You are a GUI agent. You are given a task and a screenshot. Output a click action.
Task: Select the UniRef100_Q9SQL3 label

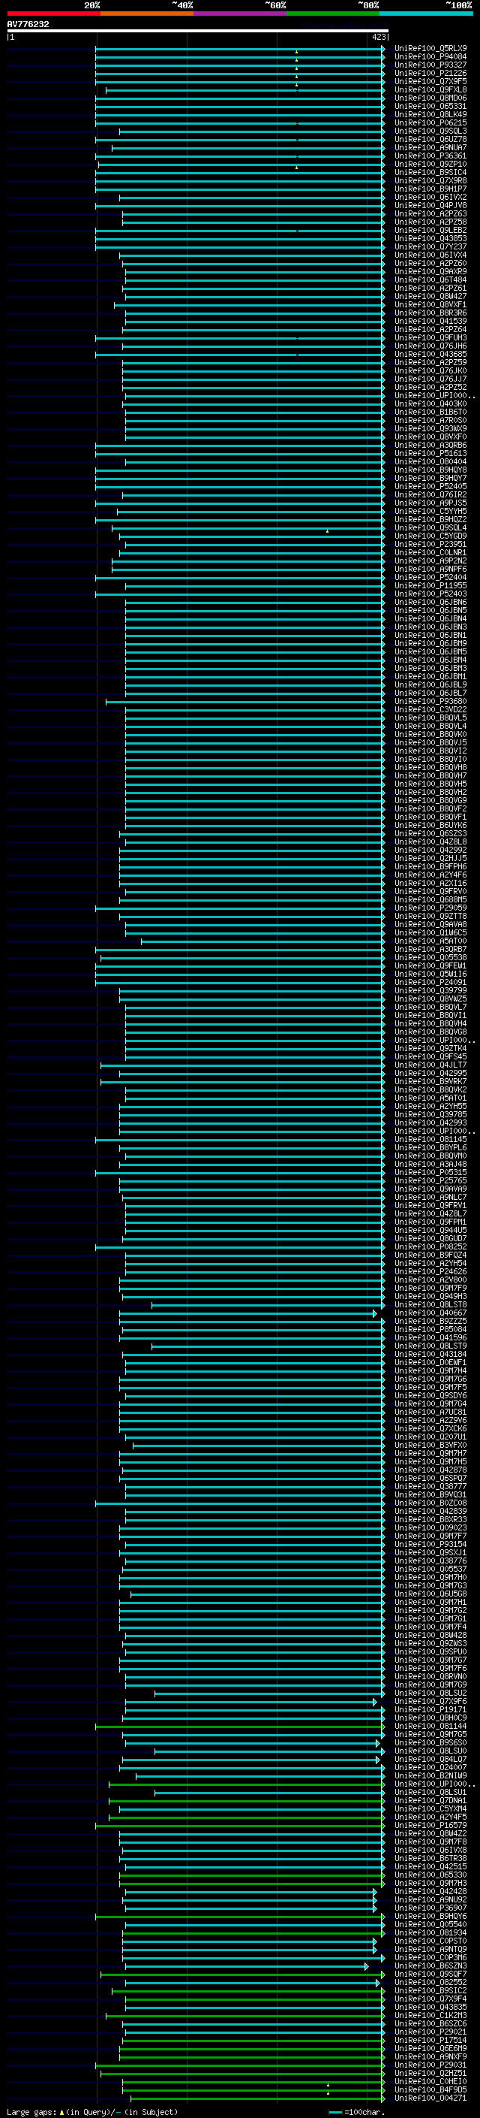430,131
